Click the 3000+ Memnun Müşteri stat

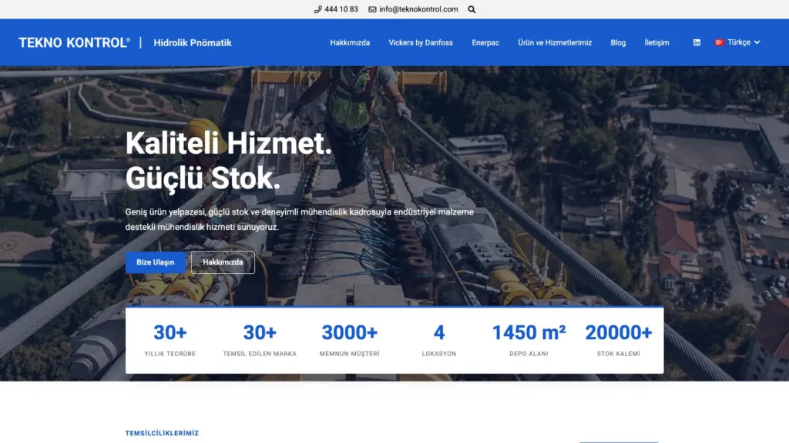[x=349, y=340]
